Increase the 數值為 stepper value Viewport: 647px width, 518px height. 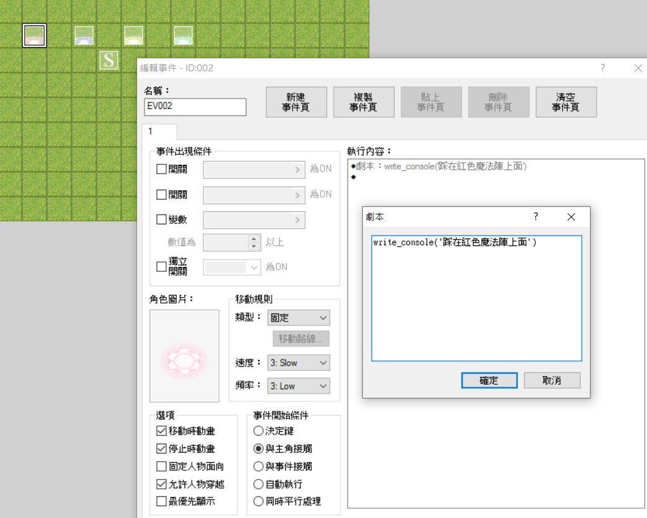254,239
